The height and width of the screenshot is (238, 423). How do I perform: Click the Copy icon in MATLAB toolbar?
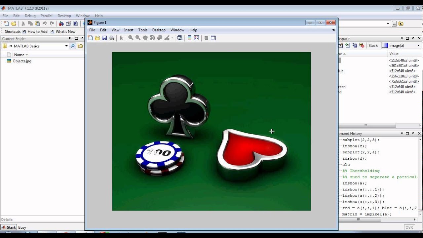[x=30, y=23]
